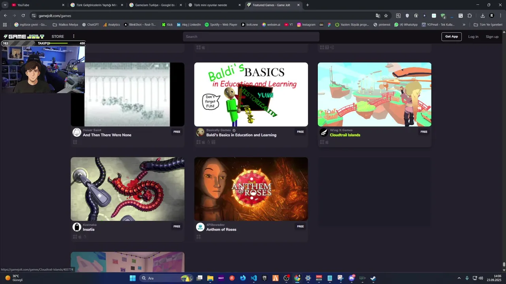Open Steam from the taskbar
The image size is (506, 284).
click(373, 278)
